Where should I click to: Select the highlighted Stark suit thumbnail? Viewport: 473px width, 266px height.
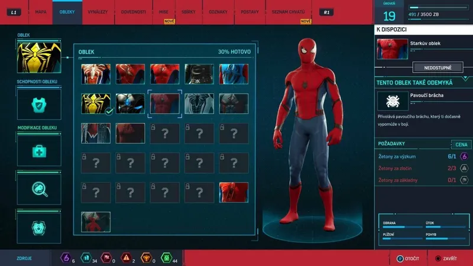[165, 103]
